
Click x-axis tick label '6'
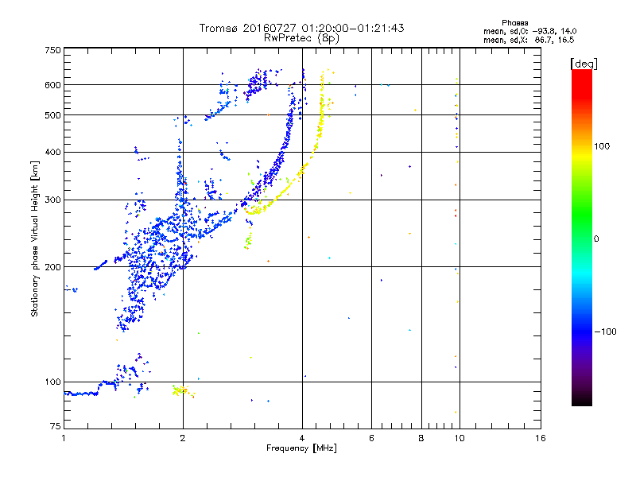(x=371, y=438)
